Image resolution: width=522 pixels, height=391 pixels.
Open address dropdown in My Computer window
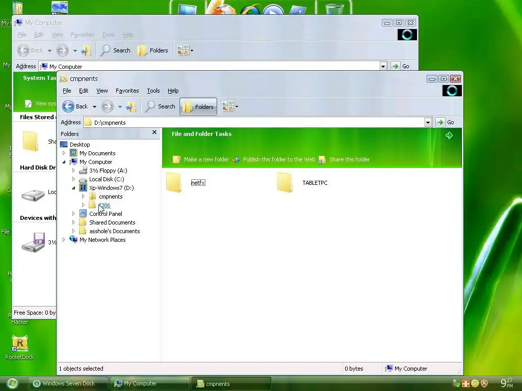pyautogui.click(x=383, y=66)
